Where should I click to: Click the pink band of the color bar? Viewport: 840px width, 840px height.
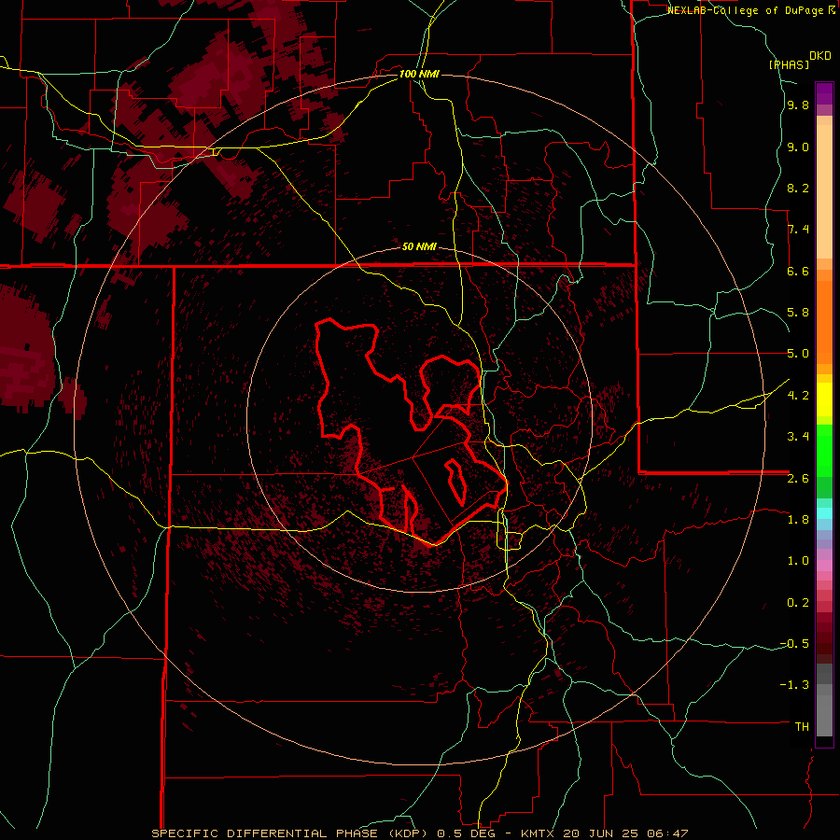[824, 566]
